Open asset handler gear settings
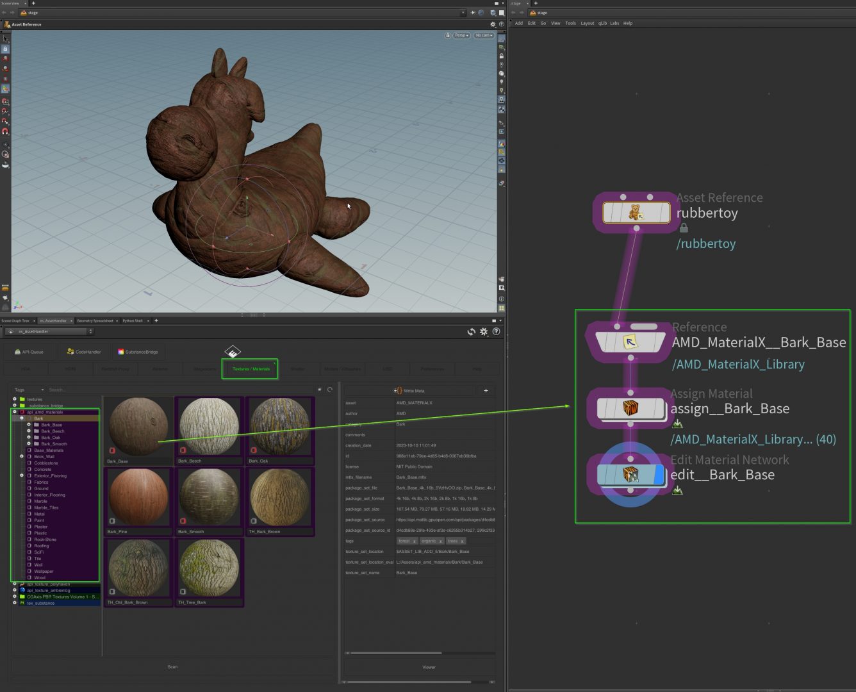Screen dimensions: 856x692 pyautogui.click(x=484, y=332)
